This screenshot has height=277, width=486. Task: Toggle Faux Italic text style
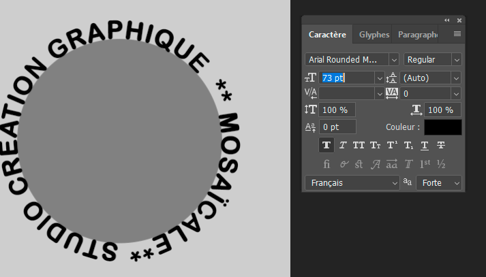click(x=343, y=145)
